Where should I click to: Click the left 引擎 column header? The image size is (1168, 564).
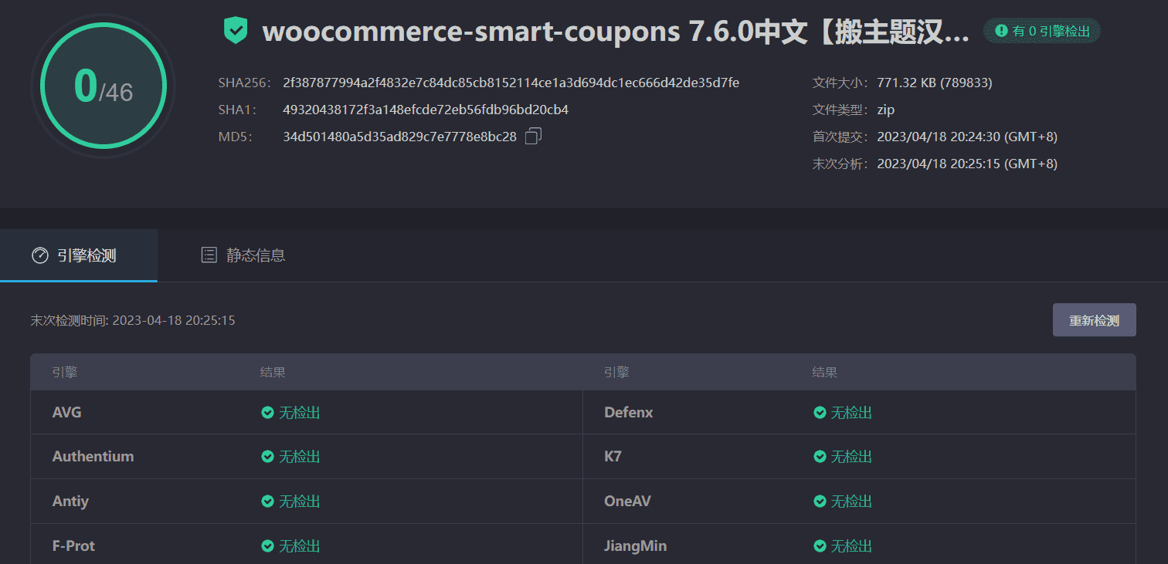[x=65, y=372]
